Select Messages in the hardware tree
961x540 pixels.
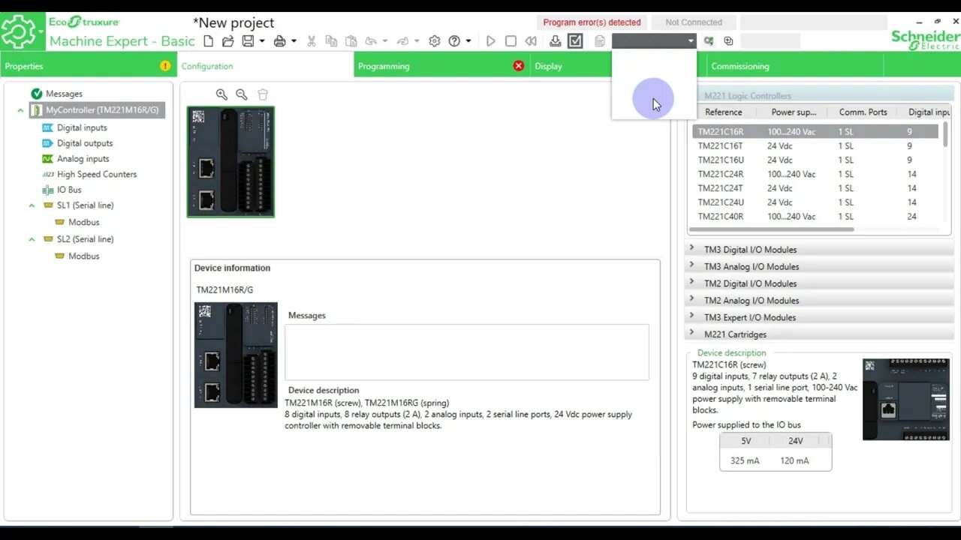[64, 94]
